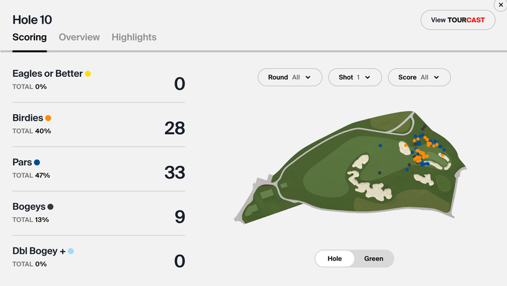Image resolution: width=507 pixels, height=286 pixels.
Task: Switch view to Green
Action: point(373,258)
